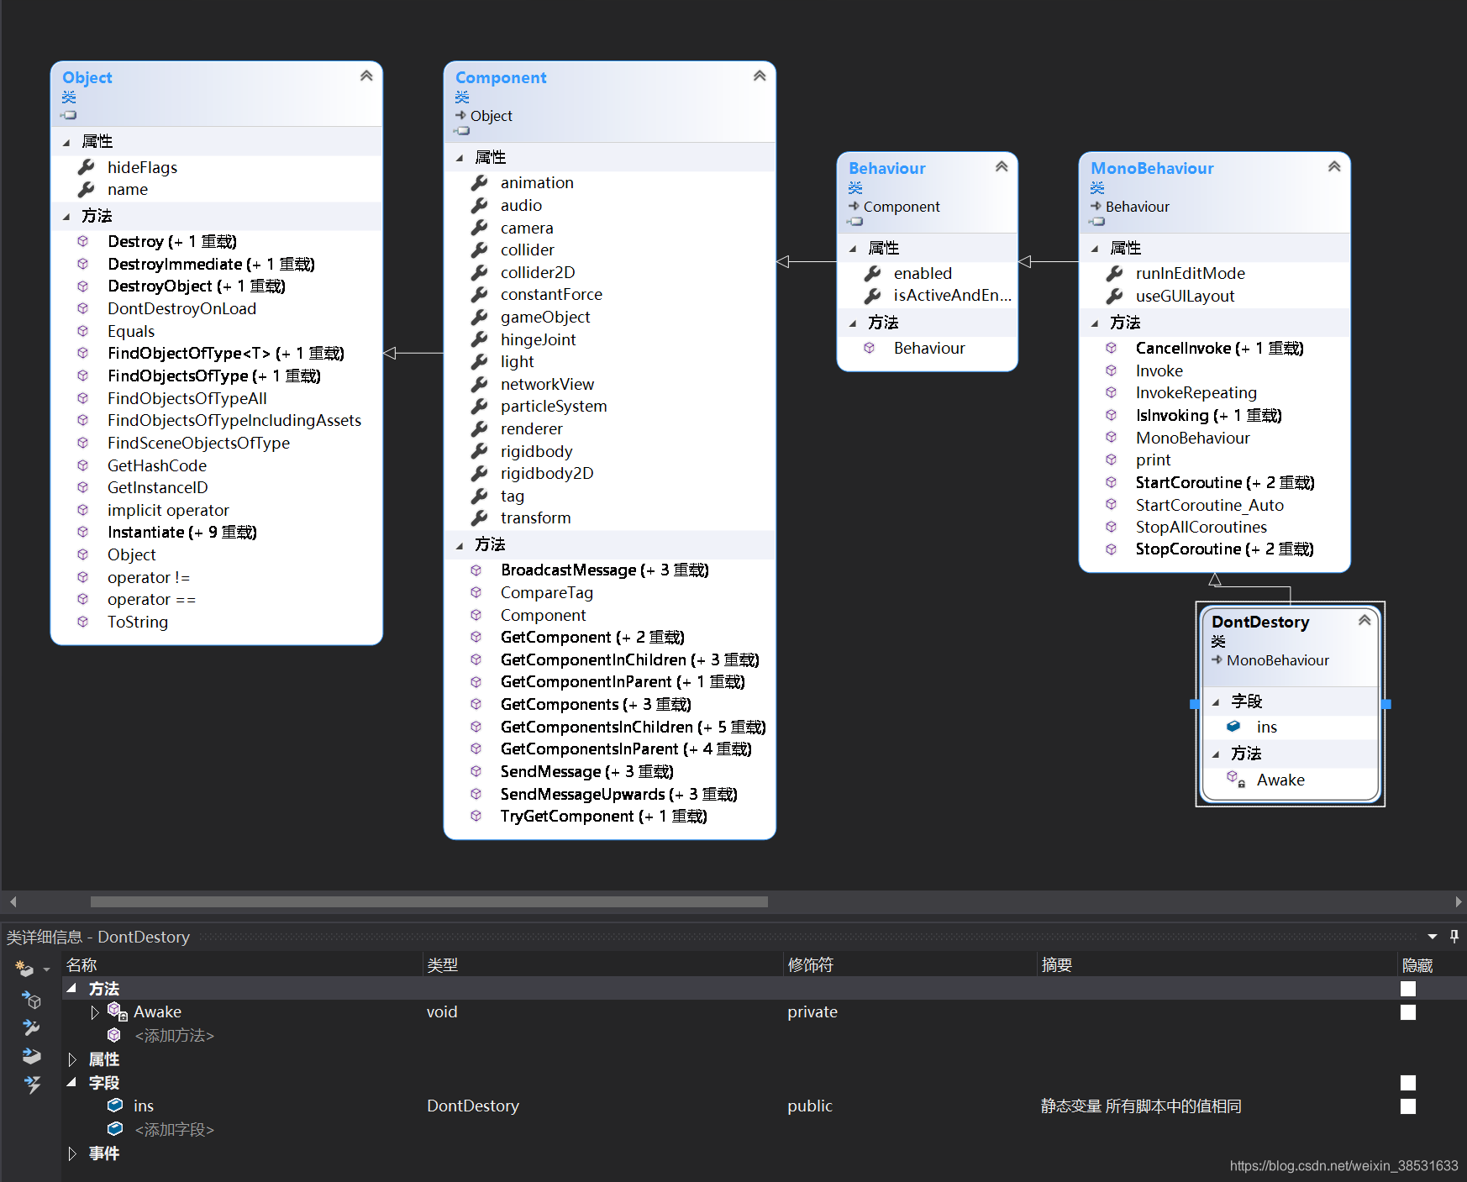Click the Awake method icon in details list
The height and width of the screenshot is (1182, 1467).
tap(117, 1011)
